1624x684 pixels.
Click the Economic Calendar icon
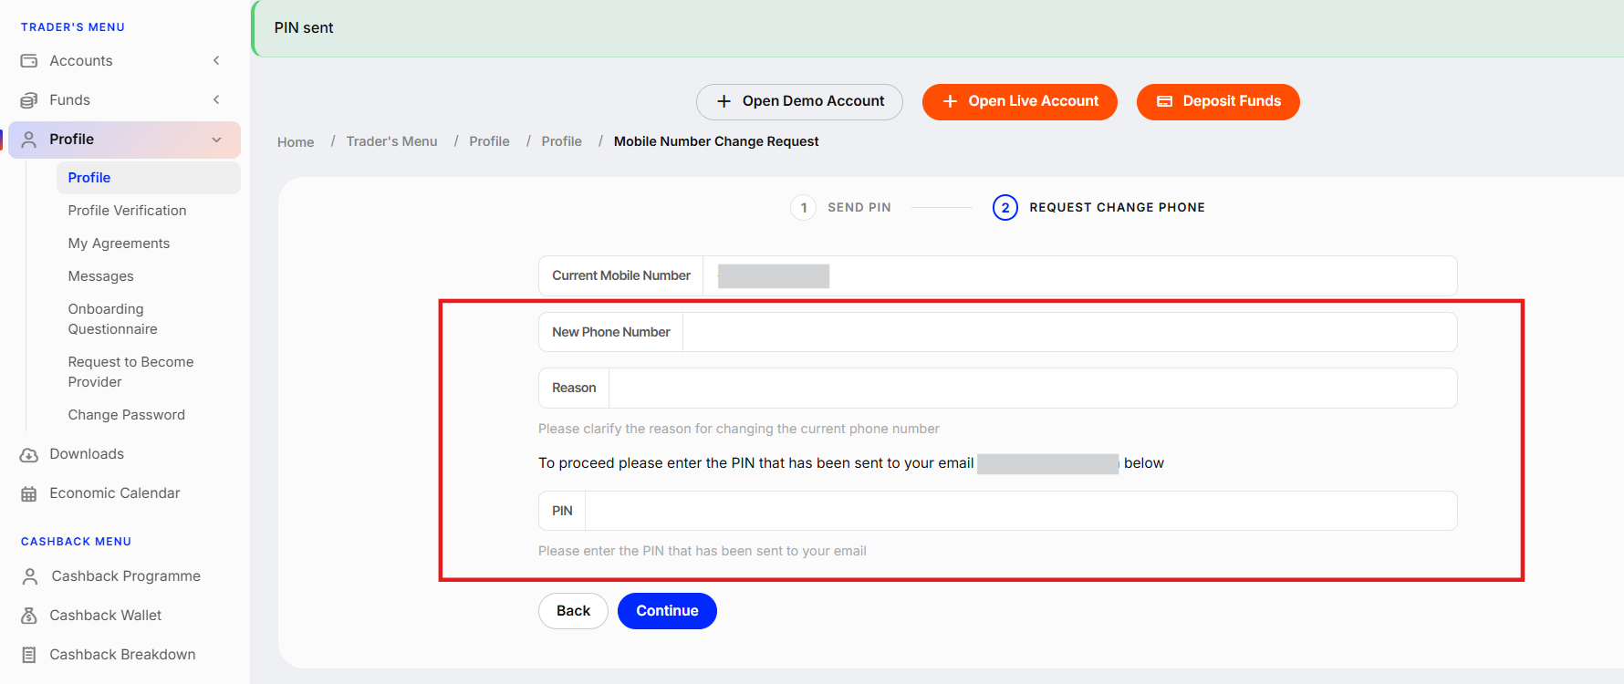pos(29,493)
